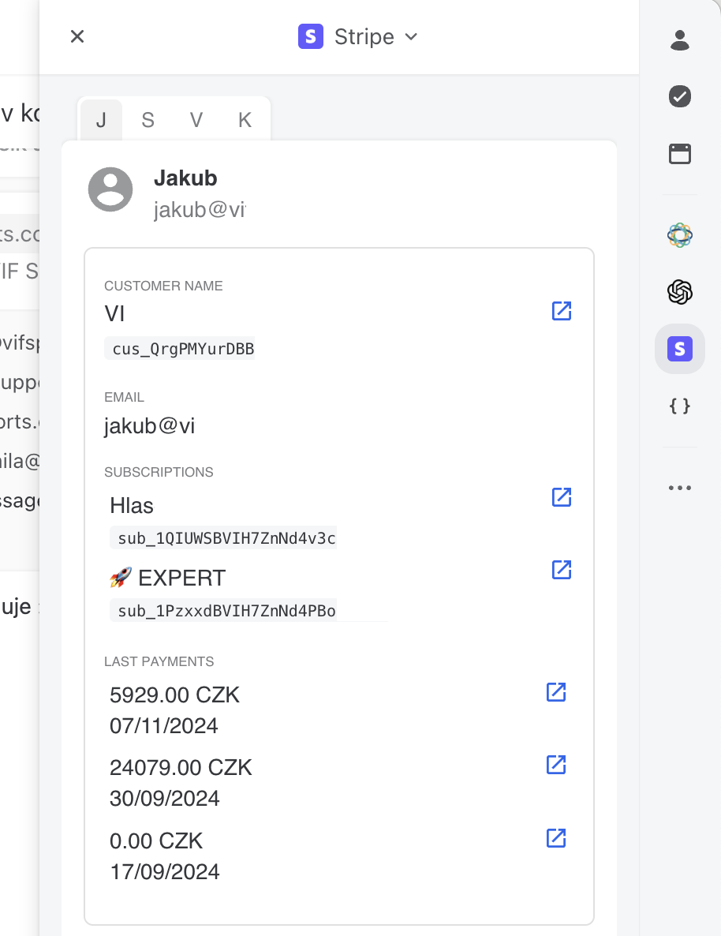Open customer VI in Stripe via external link
The image size is (721, 936).
tap(561, 311)
